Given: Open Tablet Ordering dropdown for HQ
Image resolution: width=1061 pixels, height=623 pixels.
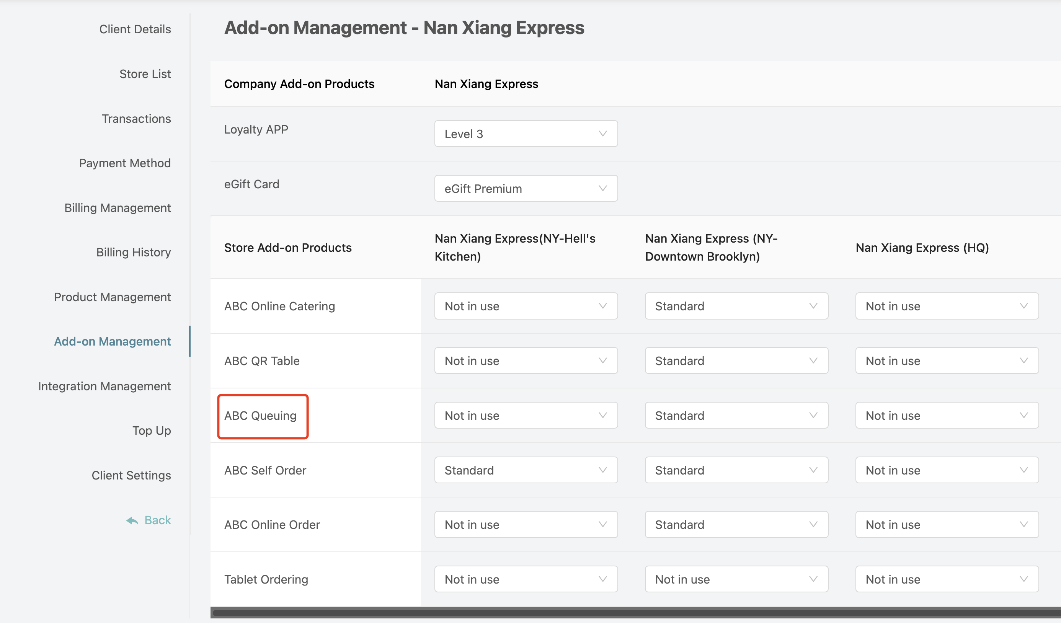Looking at the screenshot, I should pos(947,579).
